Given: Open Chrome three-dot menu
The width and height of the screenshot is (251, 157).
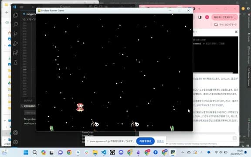Looking at the screenshot, I should (235, 17).
